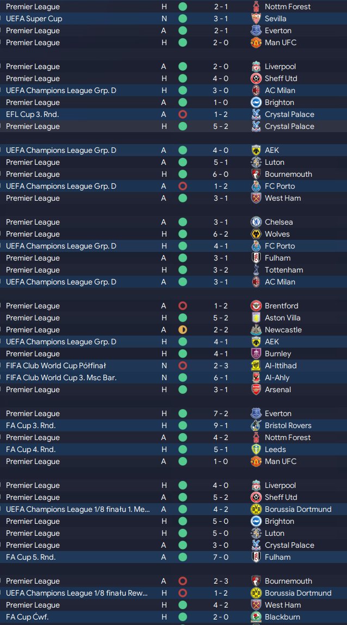Click the Tottenham club crest
The width and height of the screenshot is (347, 625).
[x=256, y=270]
